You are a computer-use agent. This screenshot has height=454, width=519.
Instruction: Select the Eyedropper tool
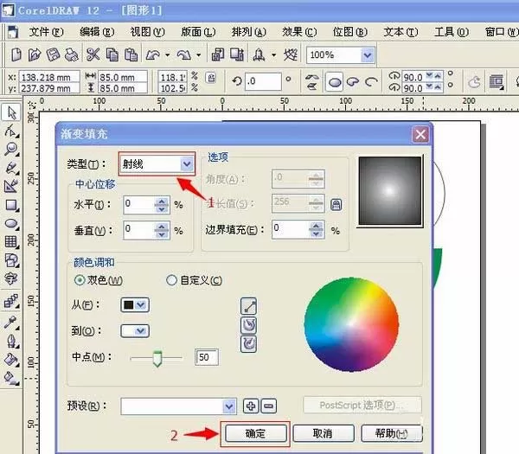(11, 322)
